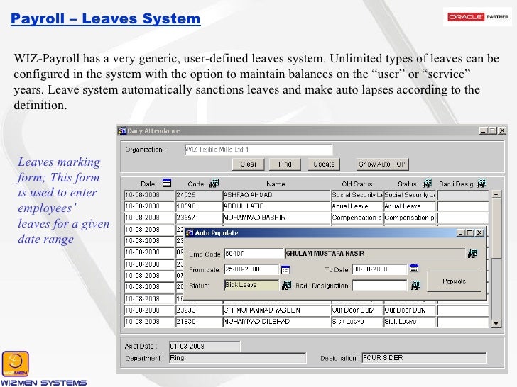Select the code cell 23557
Screen dimensions: 517x387
(199, 218)
